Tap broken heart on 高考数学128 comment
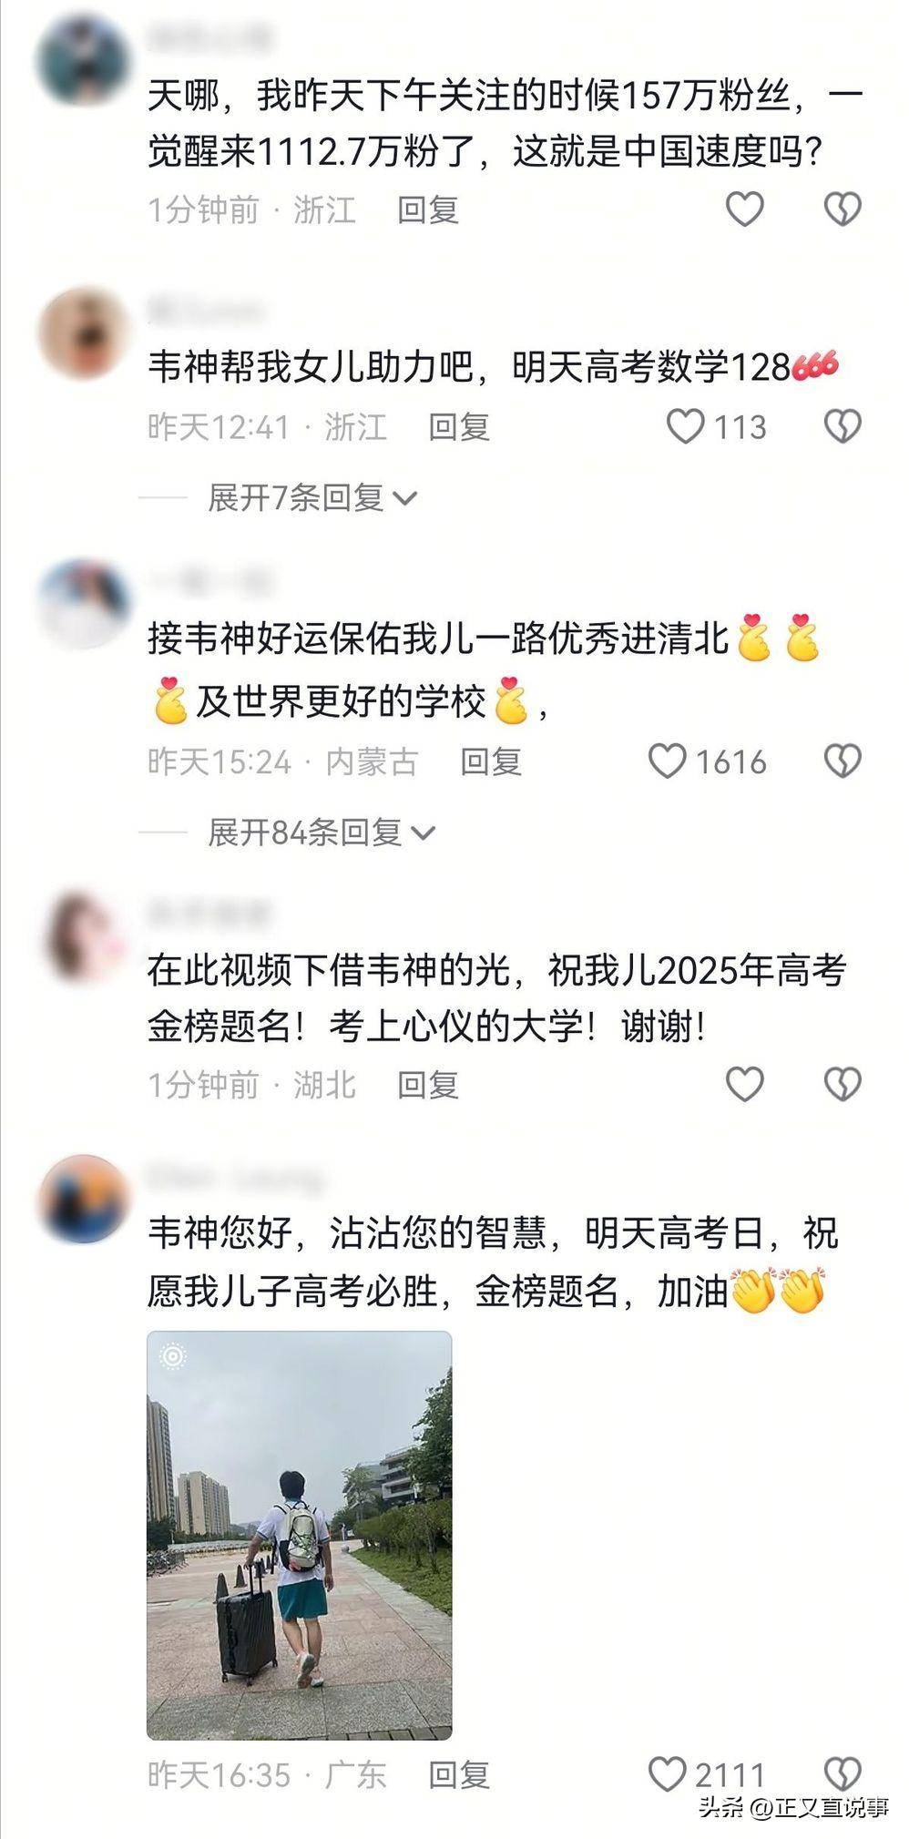This screenshot has width=909, height=1839. tap(843, 426)
